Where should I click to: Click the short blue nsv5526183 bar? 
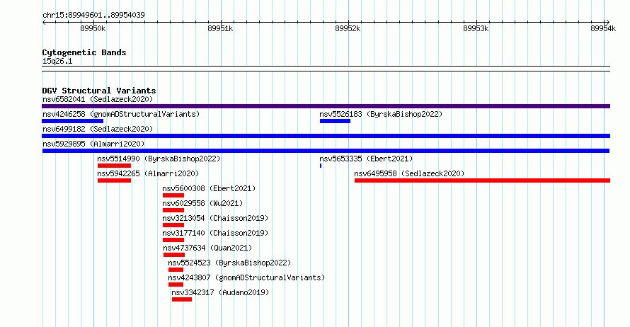[335, 121]
